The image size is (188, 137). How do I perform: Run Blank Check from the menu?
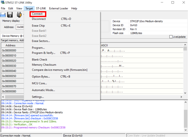coord(39,60)
